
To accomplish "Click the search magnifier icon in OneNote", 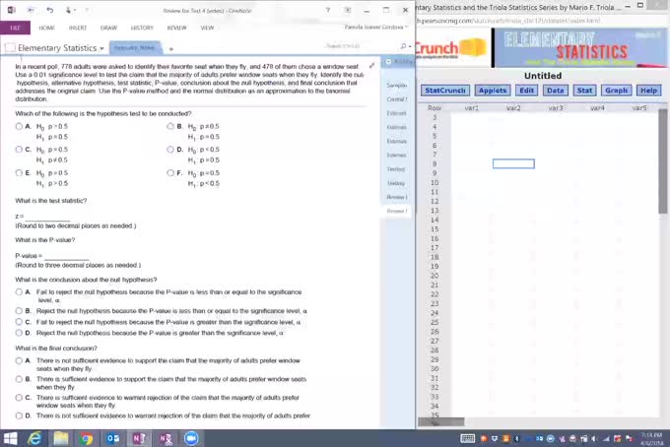I will coord(404,46).
